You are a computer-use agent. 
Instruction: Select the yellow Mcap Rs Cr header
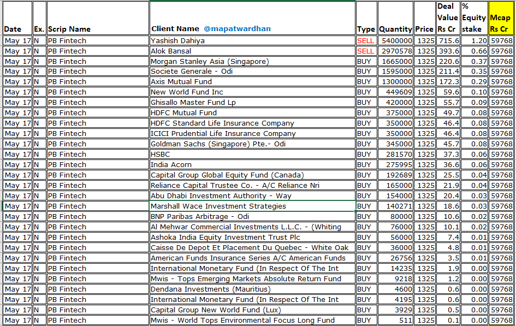point(501,18)
